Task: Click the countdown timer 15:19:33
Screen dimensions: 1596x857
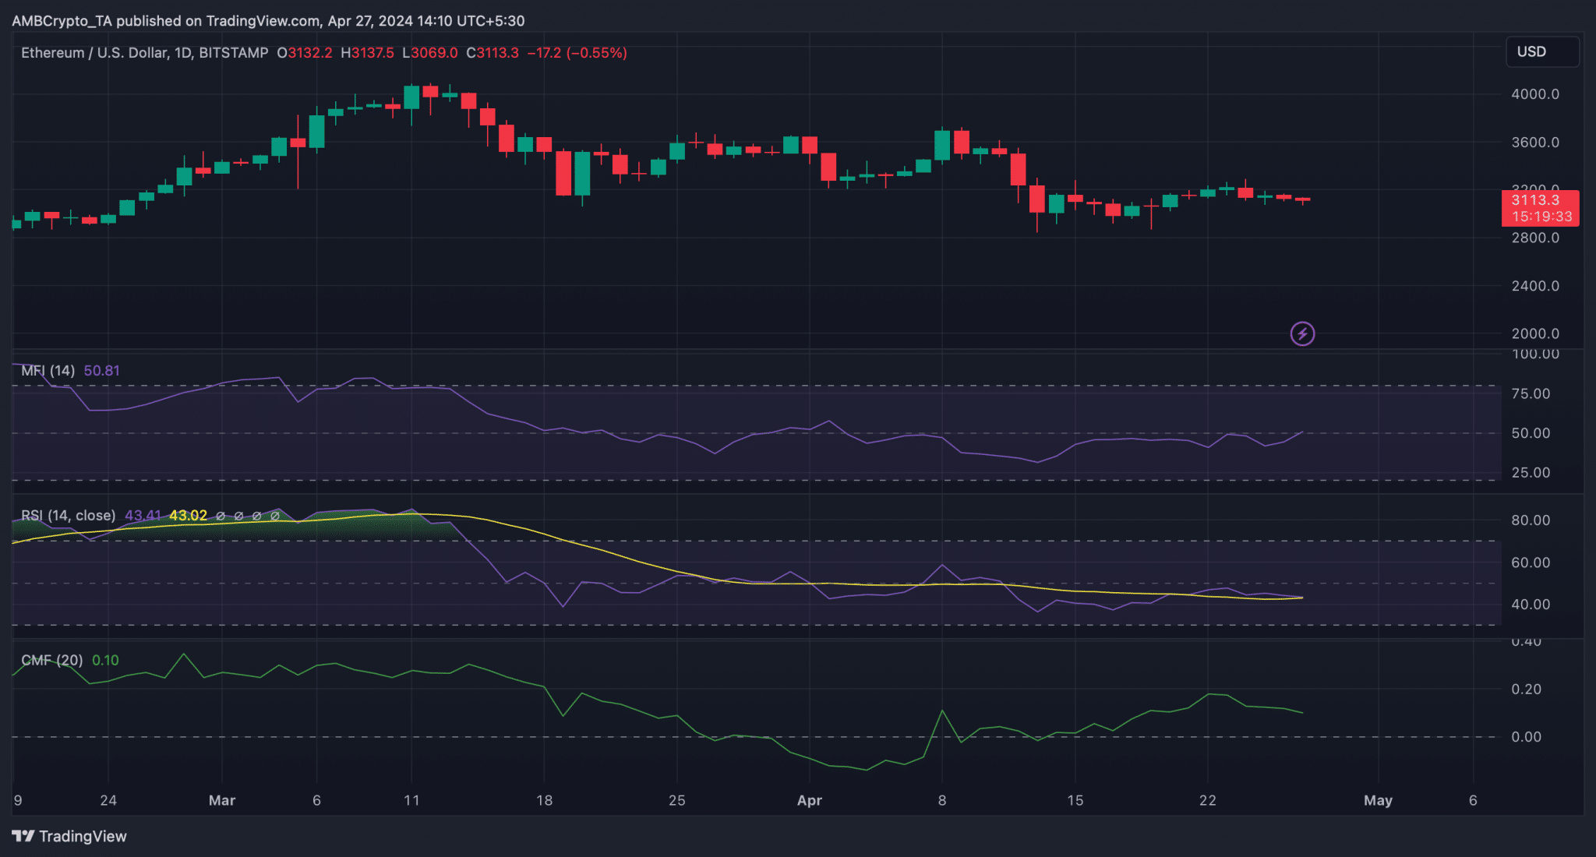Action: [x=1541, y=217]
